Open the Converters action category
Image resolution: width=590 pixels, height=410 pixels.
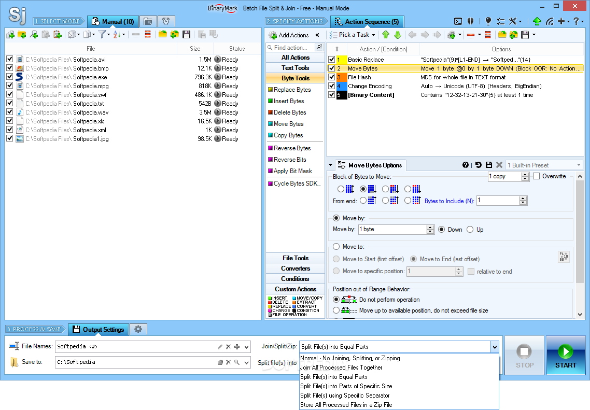tap(296, 268)
